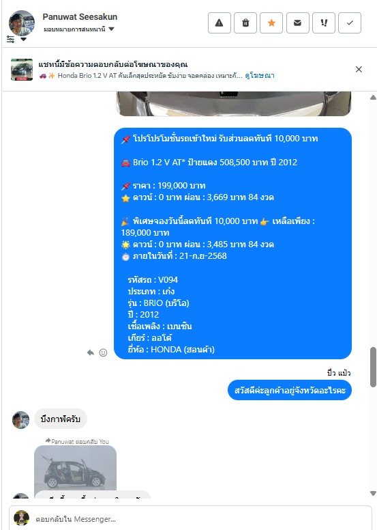The width and height of the screenshot is (377, 530).
Task: Delete the conversation with the trash icon
Action: click(x=245, y=23)
